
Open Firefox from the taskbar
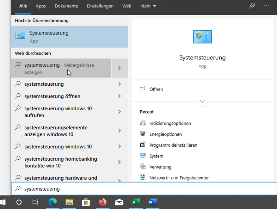(x=102, y=203)
